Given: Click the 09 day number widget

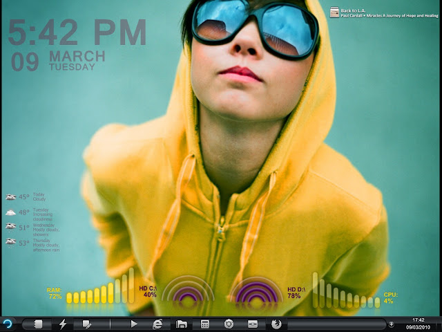Looking at the screenshot, I should pos(25,62).
